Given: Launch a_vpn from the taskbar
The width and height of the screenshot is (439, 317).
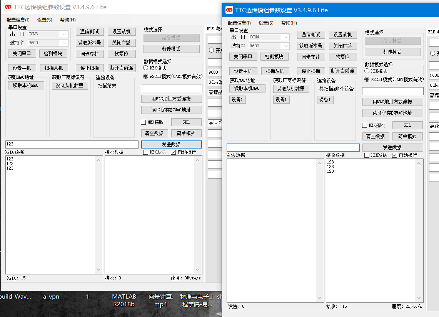Looking at the screenshot, I should pyautogui.click(x=50, y=296).
